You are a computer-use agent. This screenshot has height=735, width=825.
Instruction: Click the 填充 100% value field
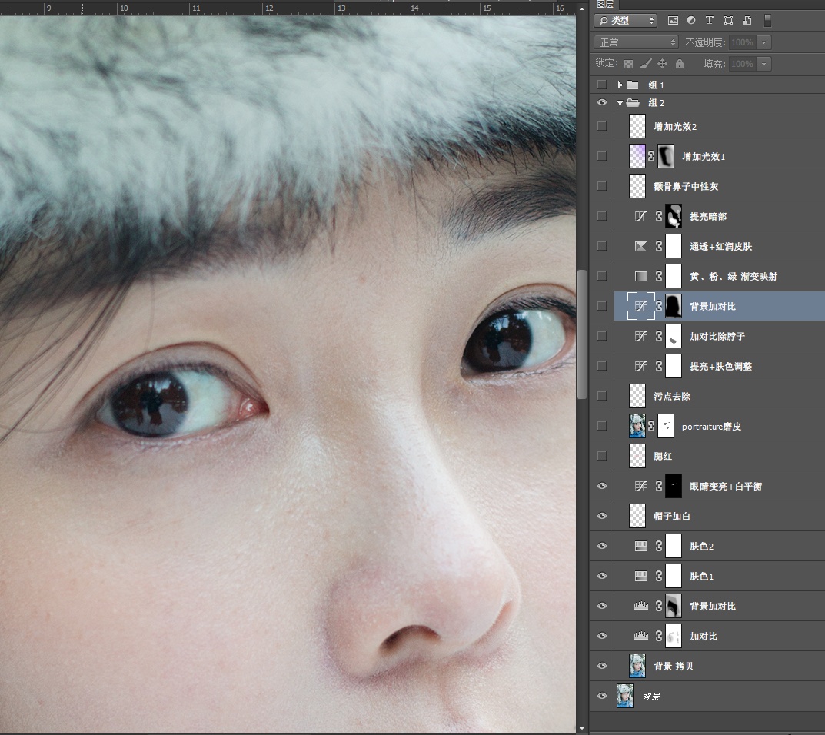(x=743, y=64)
